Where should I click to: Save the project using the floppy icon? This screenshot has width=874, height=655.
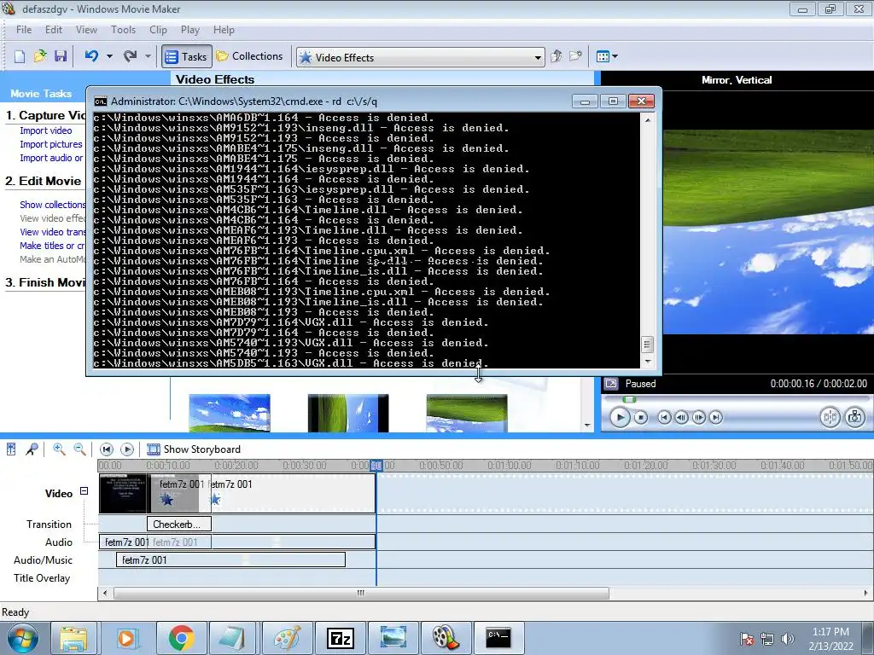61,56
